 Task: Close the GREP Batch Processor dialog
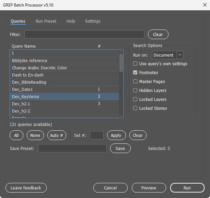(205, 5)
